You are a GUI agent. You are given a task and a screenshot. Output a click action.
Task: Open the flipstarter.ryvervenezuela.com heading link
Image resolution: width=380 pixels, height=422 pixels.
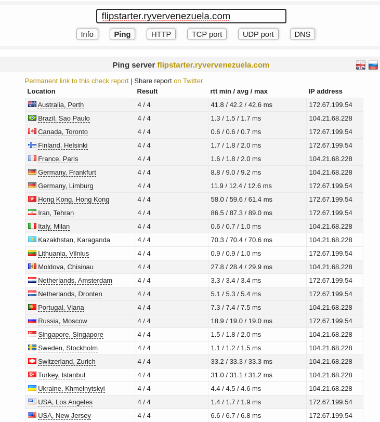pos(213,65)
